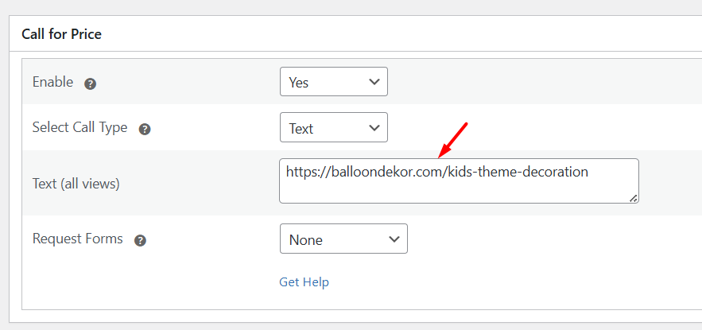Click the Request Forms help icon
Viewport: 702px width, 330px height.
(x=140, y=240)
